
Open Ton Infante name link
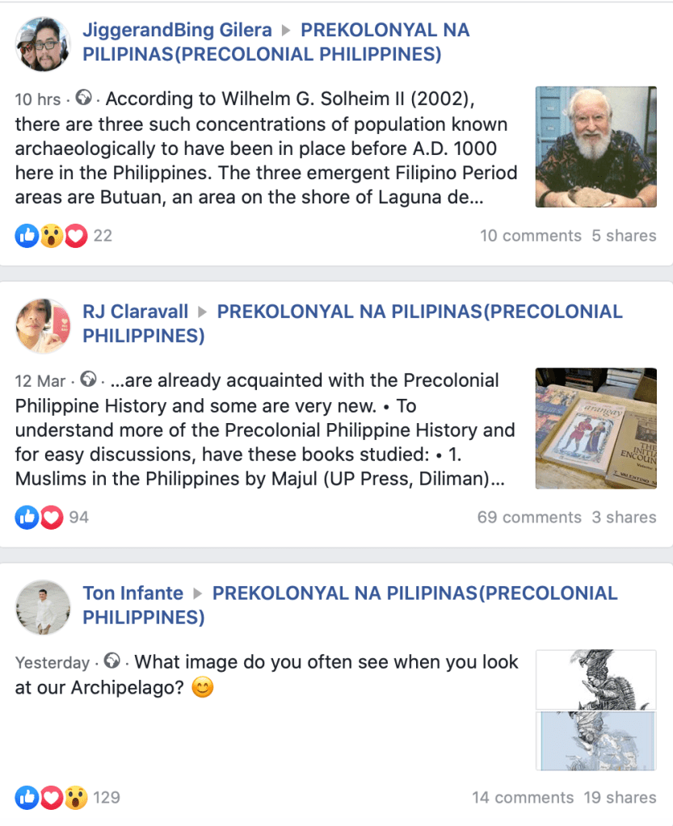click(132, 593)
